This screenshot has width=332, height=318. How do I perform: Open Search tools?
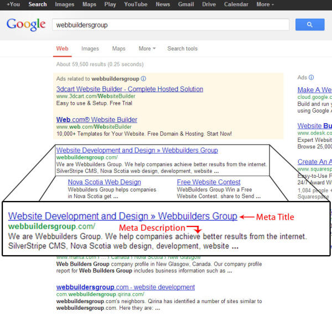click(182, 49)
